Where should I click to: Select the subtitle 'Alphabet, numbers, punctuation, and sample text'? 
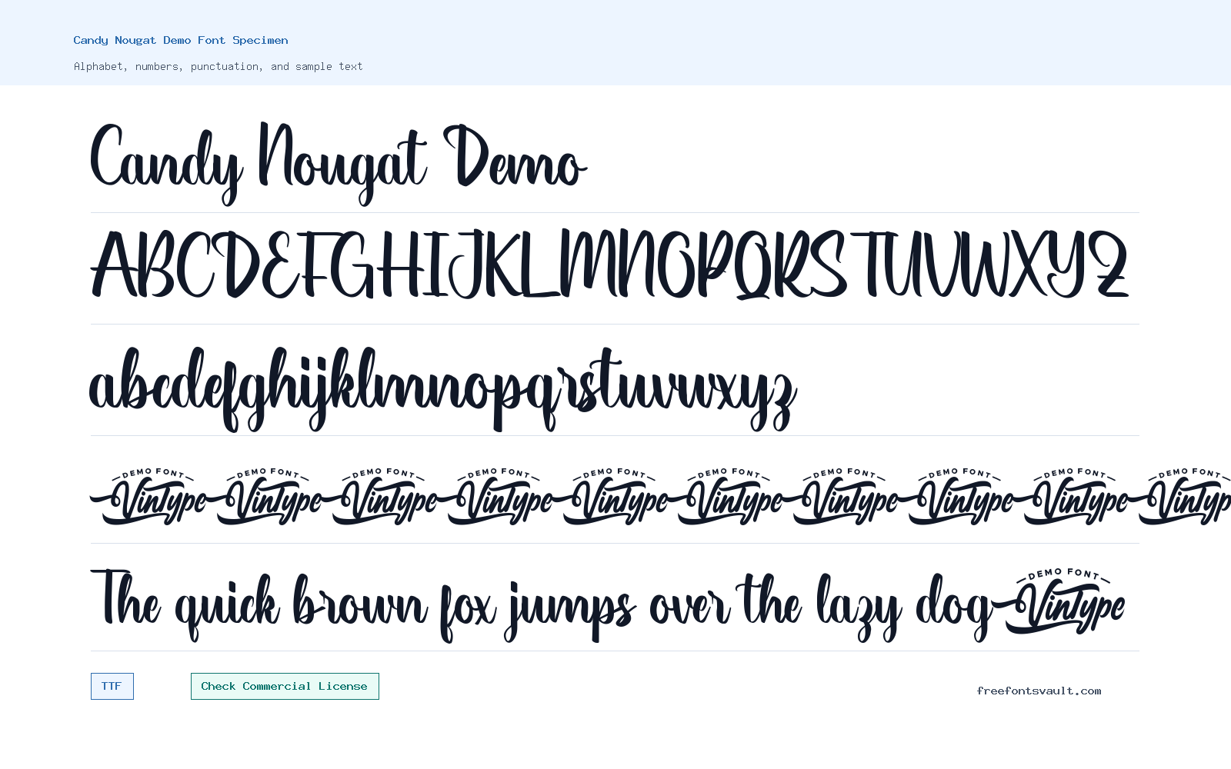218,66
